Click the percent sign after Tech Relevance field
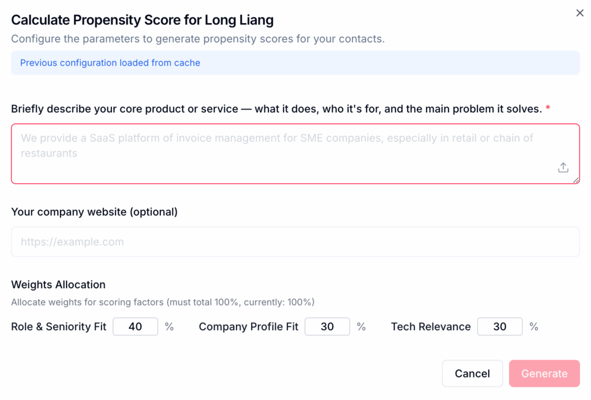 (x=533, y=326)
